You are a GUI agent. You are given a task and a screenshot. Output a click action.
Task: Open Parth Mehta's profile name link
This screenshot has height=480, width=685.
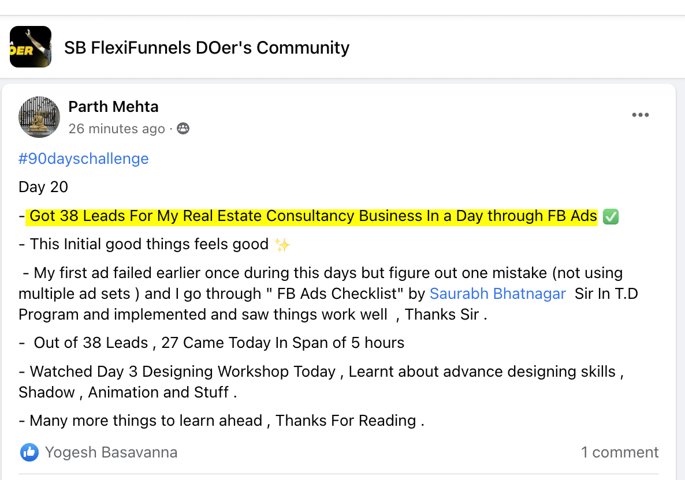tap(113, 107)
